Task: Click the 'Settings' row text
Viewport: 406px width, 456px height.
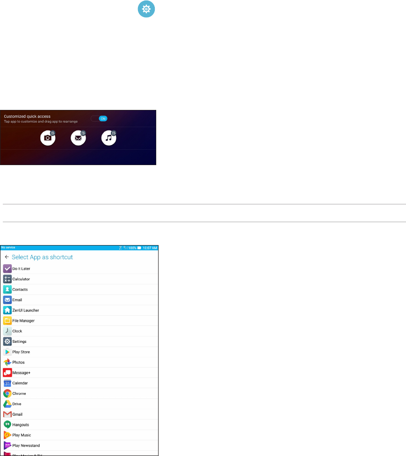Action: tap(19, 342)
